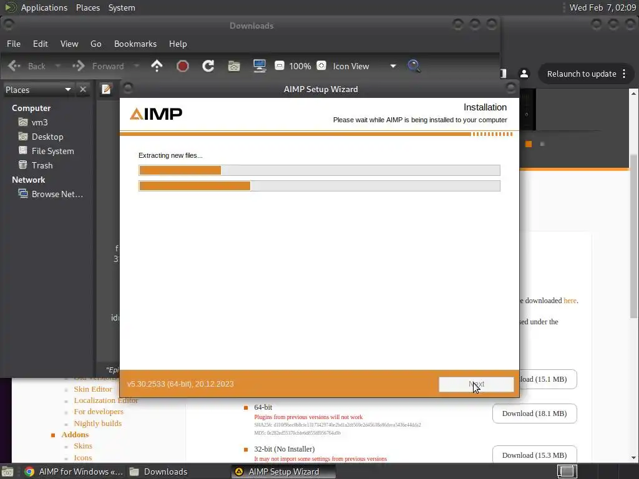639x479 pixels.
Task: Open the Places system menu
Action: pos(88,7)
